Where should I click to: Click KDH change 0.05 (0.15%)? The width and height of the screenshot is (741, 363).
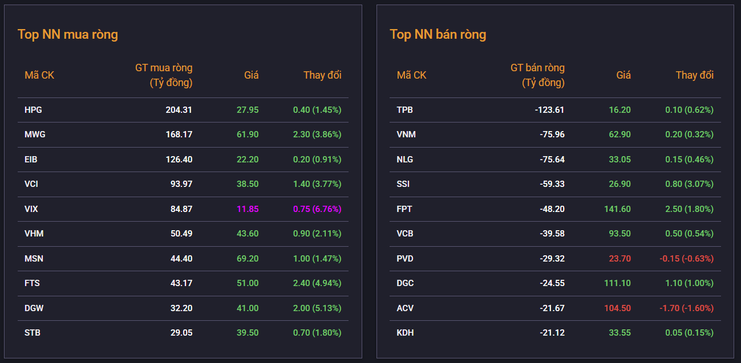point(689,333)
